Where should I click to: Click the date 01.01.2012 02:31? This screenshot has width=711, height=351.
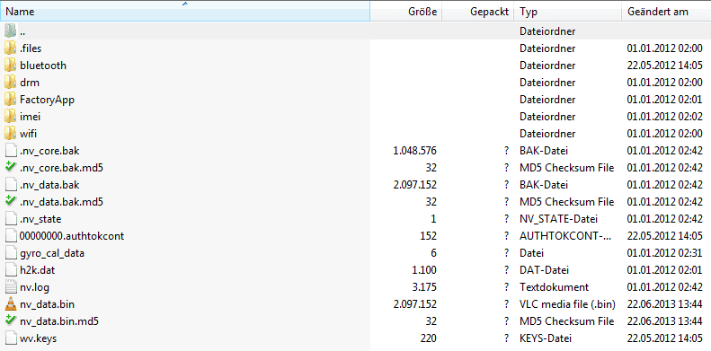click(665, 253)
